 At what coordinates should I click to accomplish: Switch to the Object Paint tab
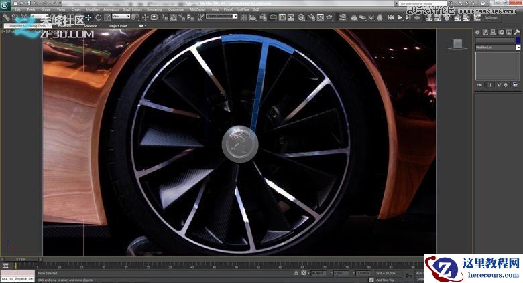tap(119, 25)
